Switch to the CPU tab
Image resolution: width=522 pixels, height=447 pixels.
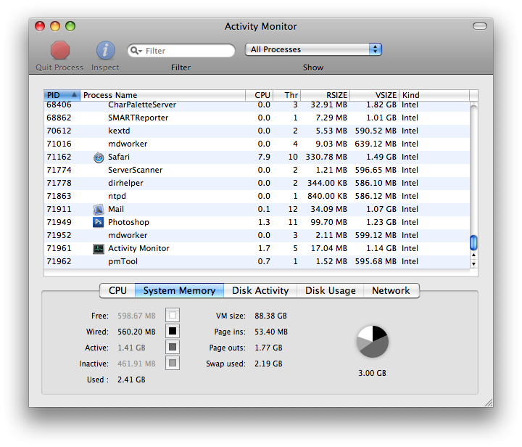pyautogui.click(x=117, y=290)
